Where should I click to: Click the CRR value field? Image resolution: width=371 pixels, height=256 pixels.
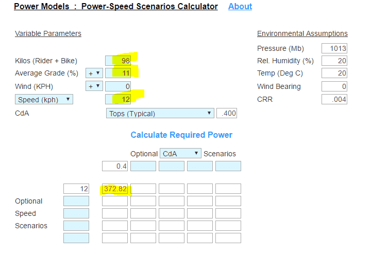pos(334,99)
